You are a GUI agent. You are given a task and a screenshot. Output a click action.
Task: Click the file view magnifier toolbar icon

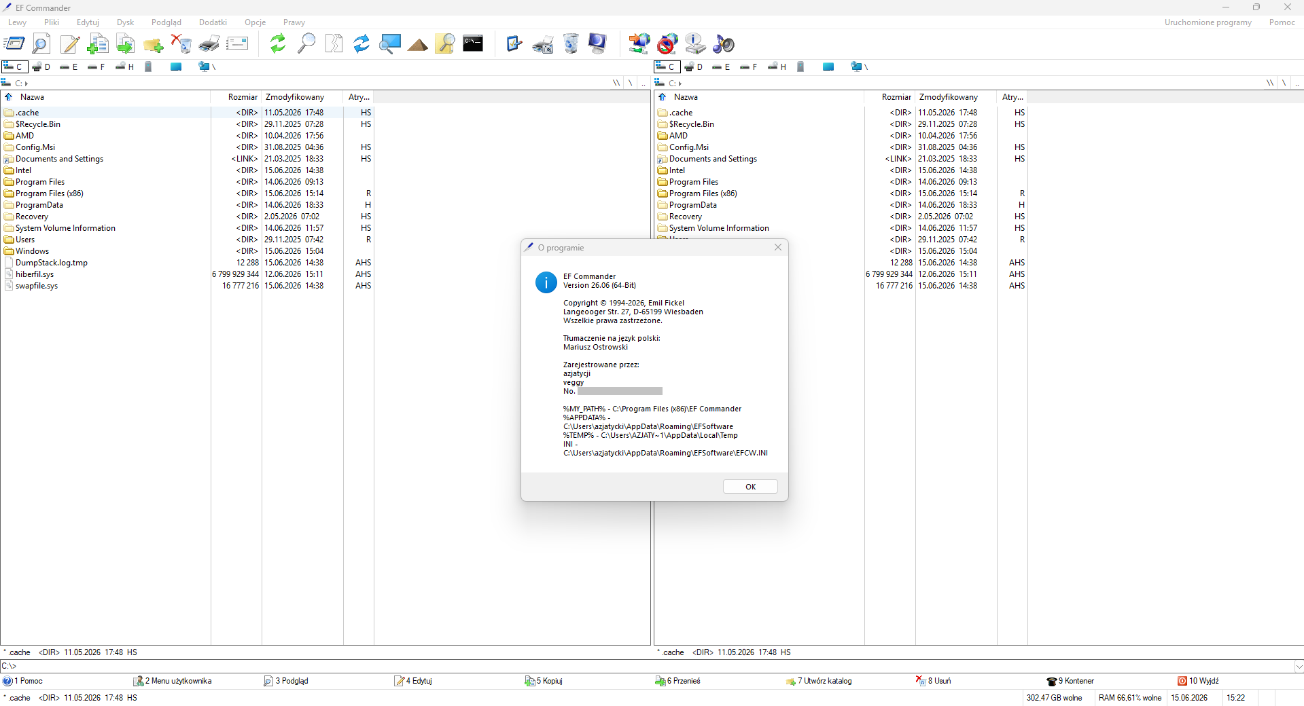[41, 44]
